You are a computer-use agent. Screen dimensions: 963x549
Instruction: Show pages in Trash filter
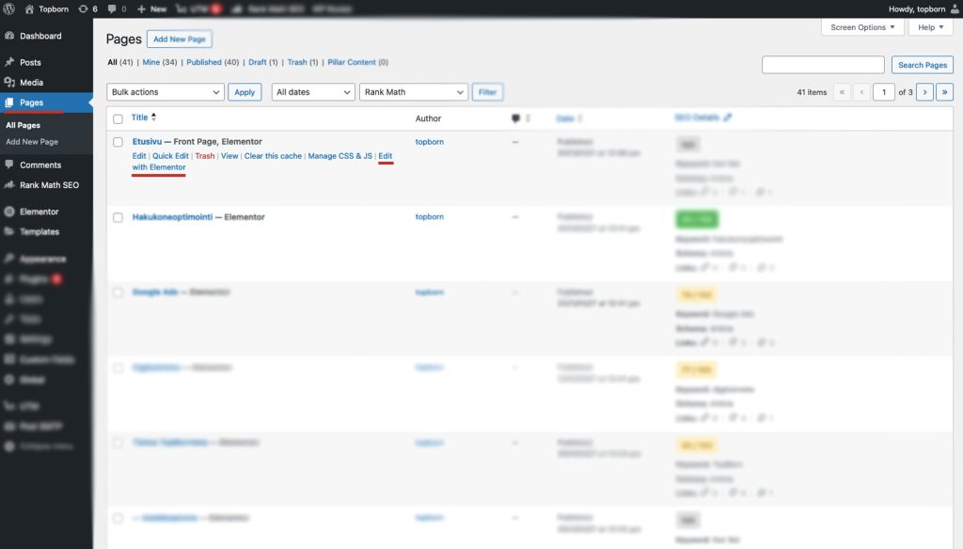tap(297, 62)
